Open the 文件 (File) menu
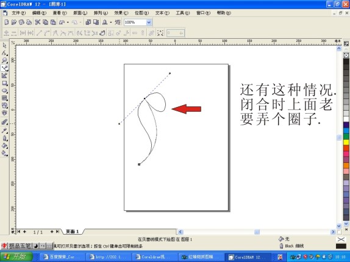The width and height of the screenshot is (350, 262). [19, 13]
